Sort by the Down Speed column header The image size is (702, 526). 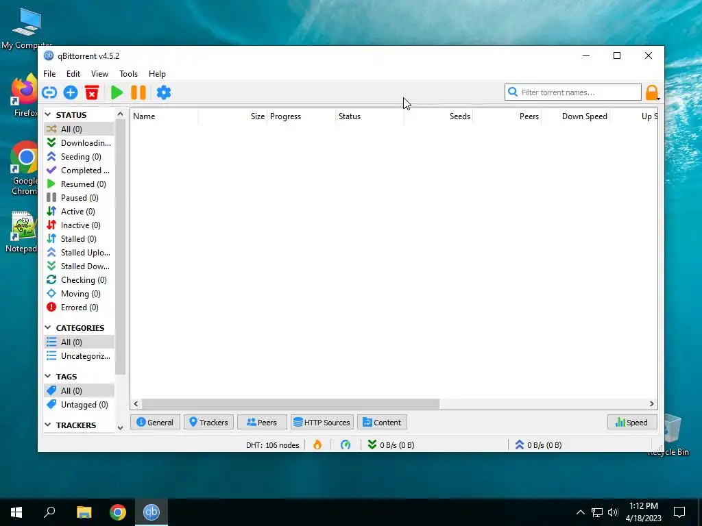click(x=575, y=116)
